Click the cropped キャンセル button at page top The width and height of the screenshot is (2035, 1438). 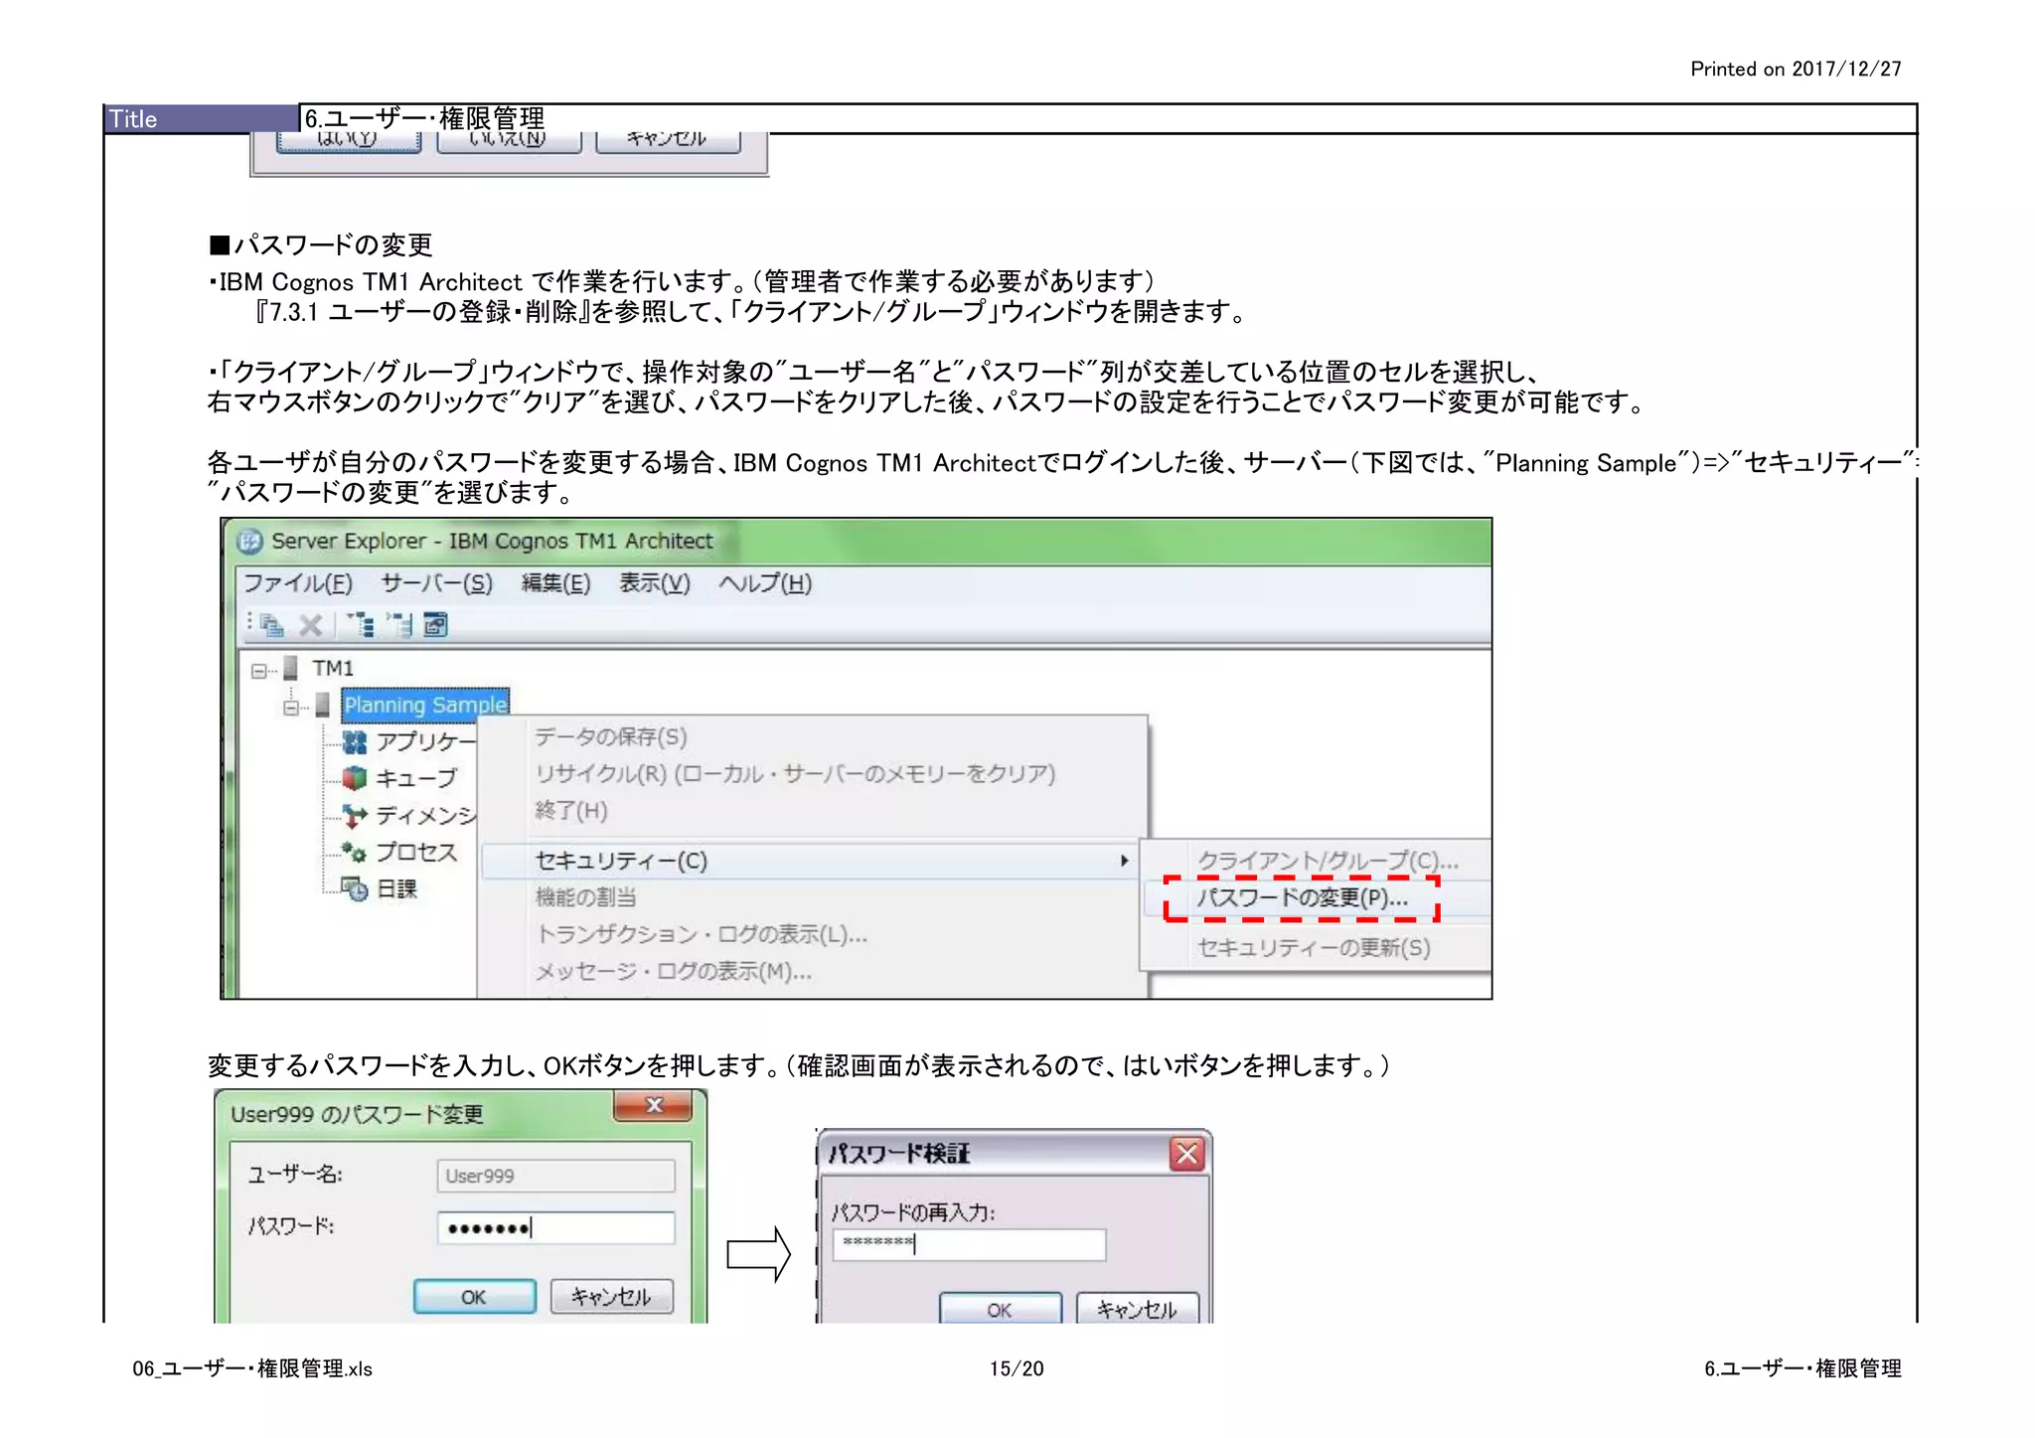tap(668, 142)
